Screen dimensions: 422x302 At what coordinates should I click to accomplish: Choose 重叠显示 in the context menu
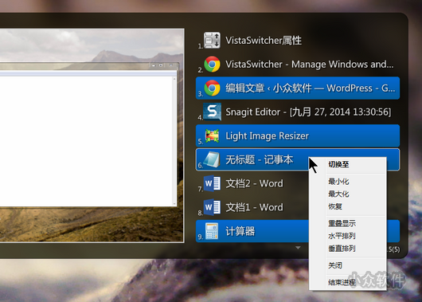coord(342,223)
